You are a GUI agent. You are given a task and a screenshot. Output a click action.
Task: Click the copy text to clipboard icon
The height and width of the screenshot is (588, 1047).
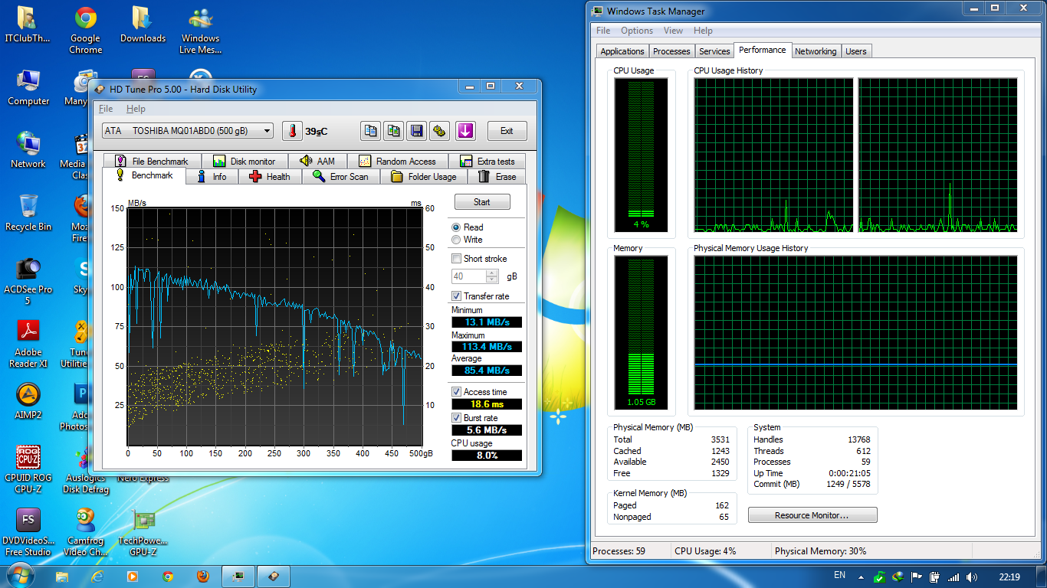tap(371, 131)
